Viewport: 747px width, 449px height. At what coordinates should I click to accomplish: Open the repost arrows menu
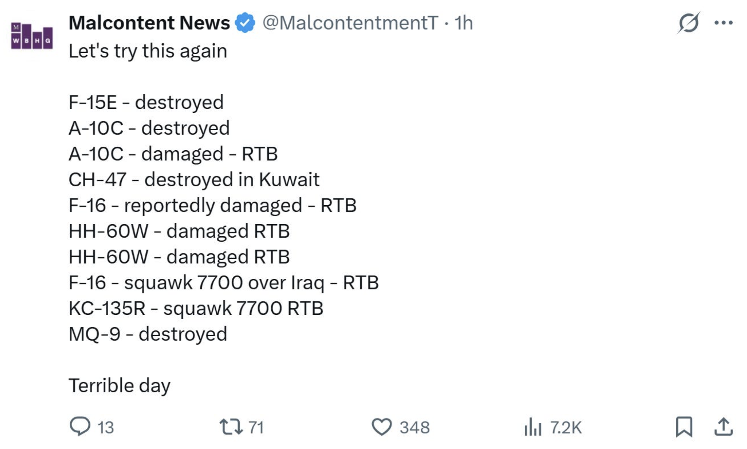[230, 427]
